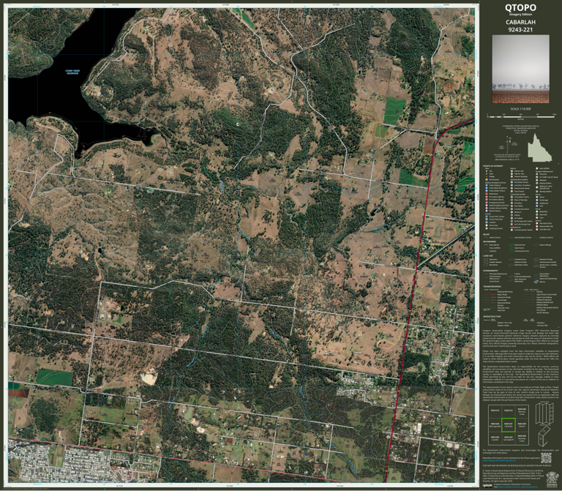Click the SCALE 1:10,000 label
The width and height of the screenshot is (562, 491).
pyautogui.click(x=521, y=109)
